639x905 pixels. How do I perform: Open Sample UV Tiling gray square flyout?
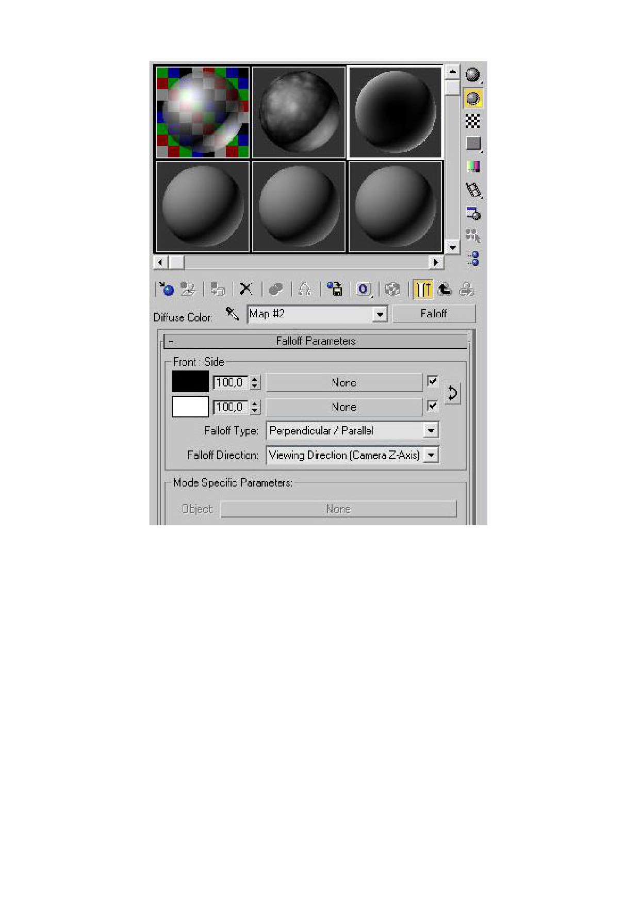(472, 143)
